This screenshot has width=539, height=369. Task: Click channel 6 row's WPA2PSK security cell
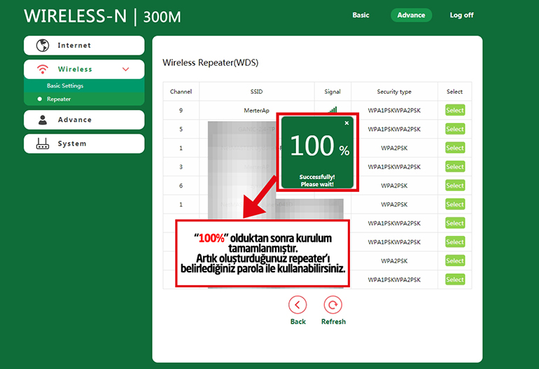click(394, 186)
